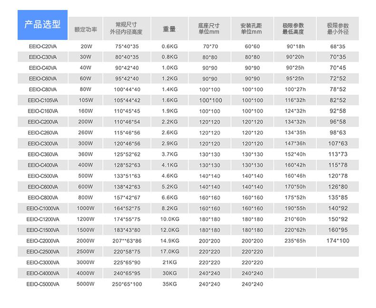Select model EEIO-C2000VA

(x=43, y=241)
